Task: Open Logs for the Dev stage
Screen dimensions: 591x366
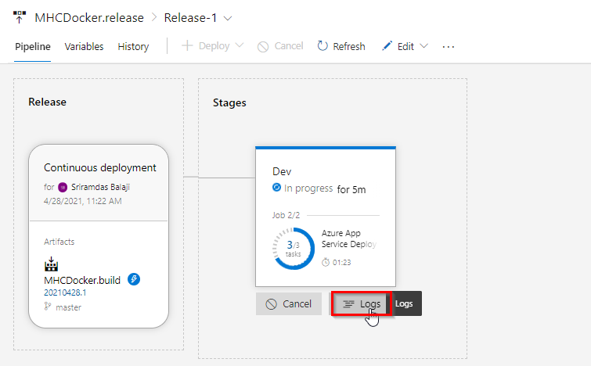Action: click(362, 303)
